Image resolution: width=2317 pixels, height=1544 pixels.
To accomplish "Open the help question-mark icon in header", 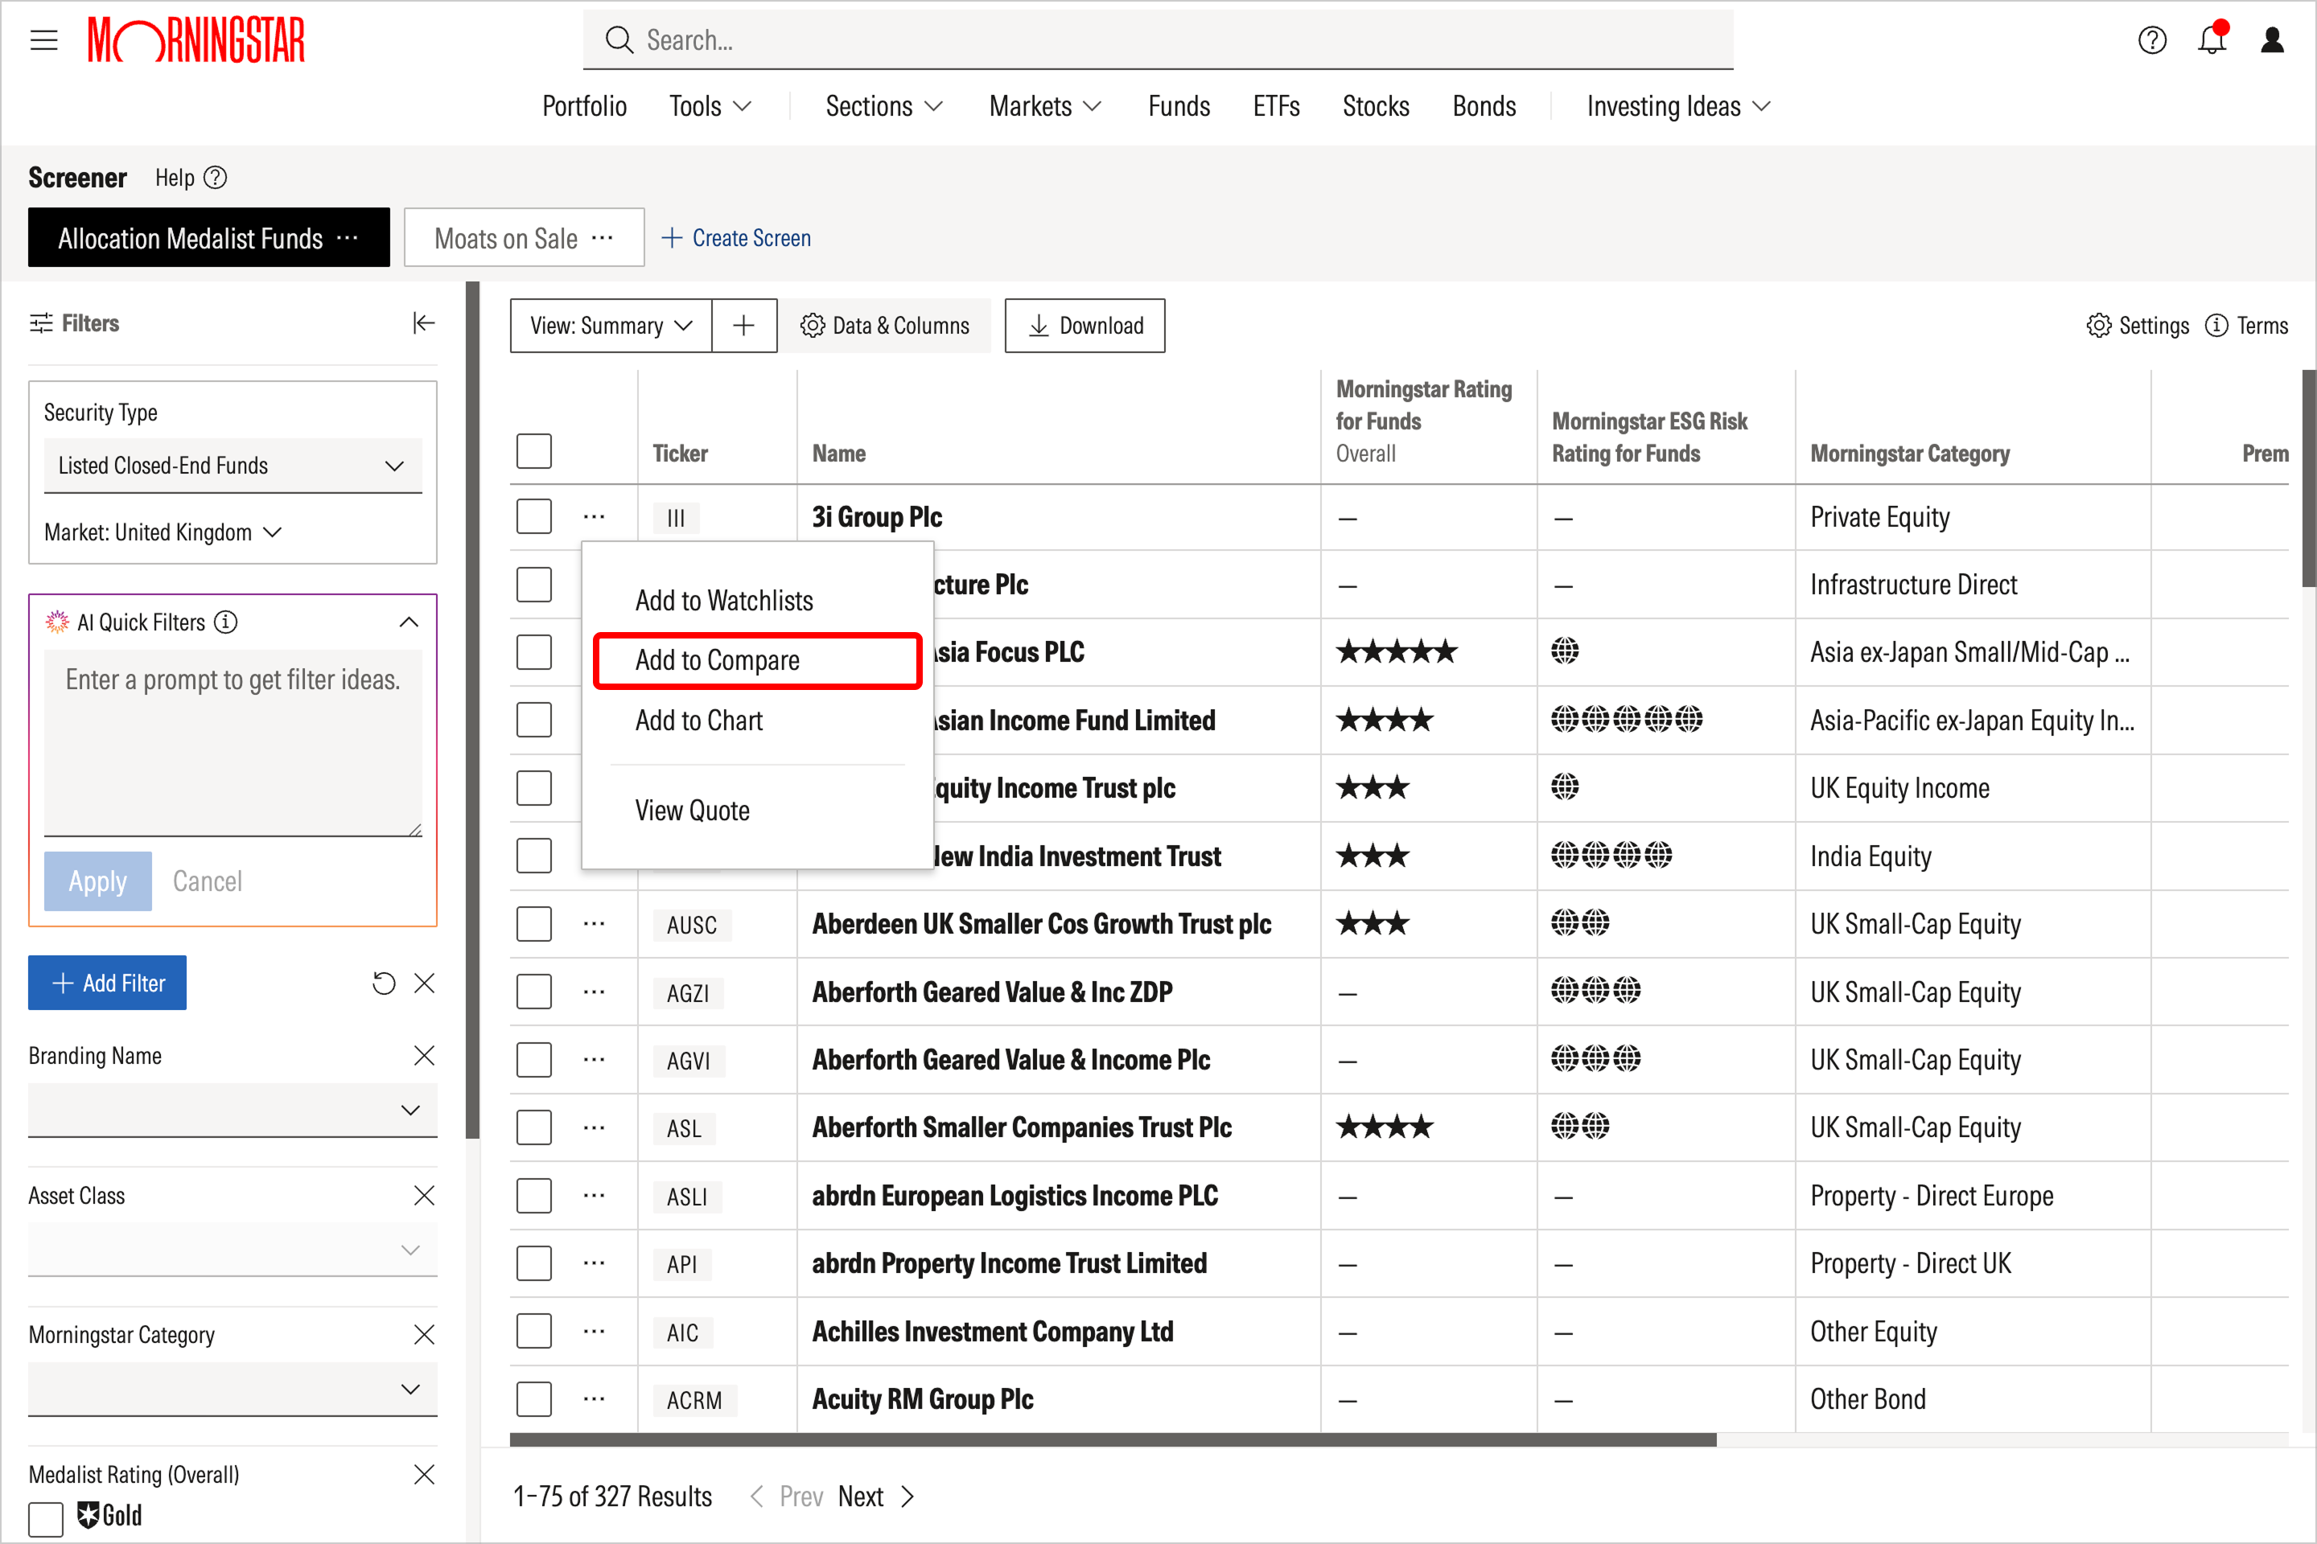I will [2151, 40].
